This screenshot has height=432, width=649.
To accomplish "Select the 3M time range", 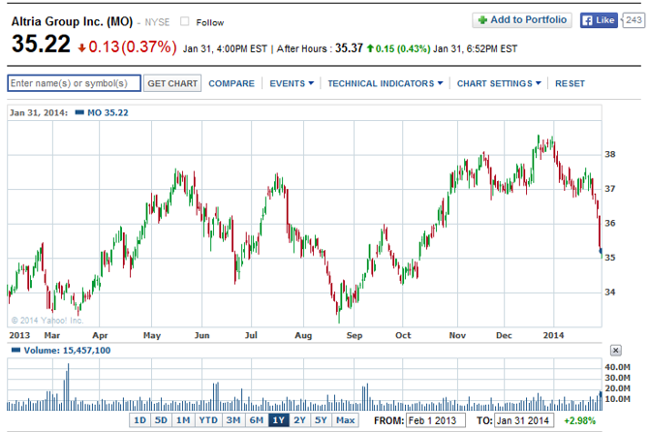I will click(233, 420).
